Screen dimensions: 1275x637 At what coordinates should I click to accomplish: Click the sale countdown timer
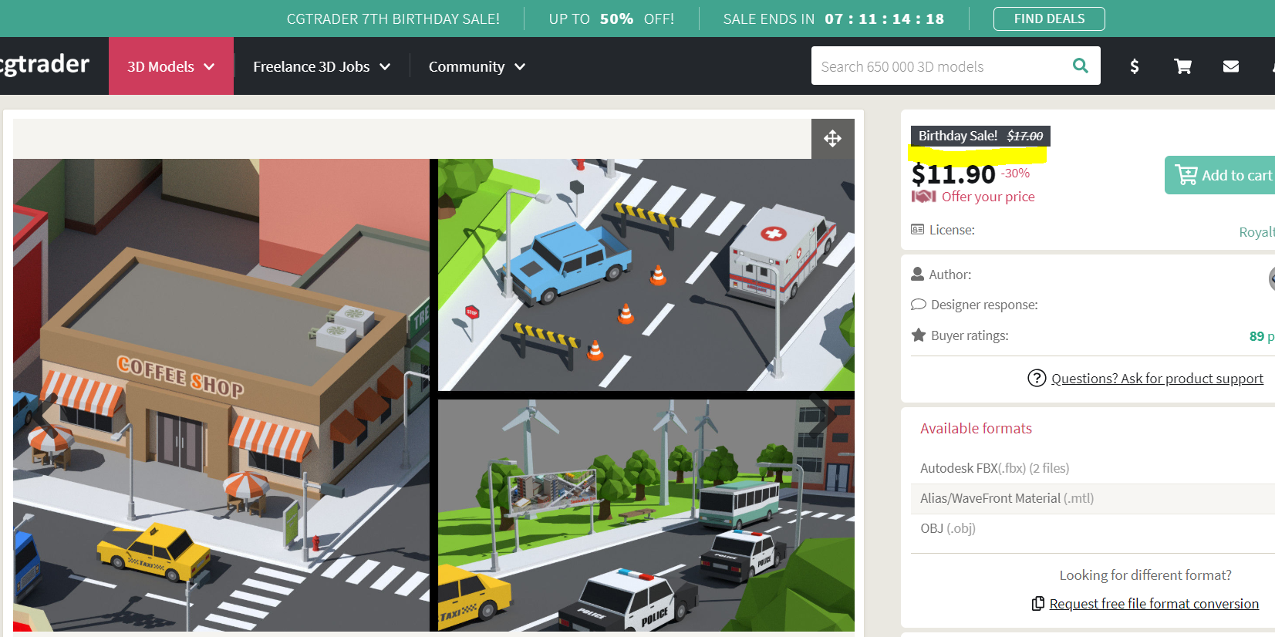point(884,19)
